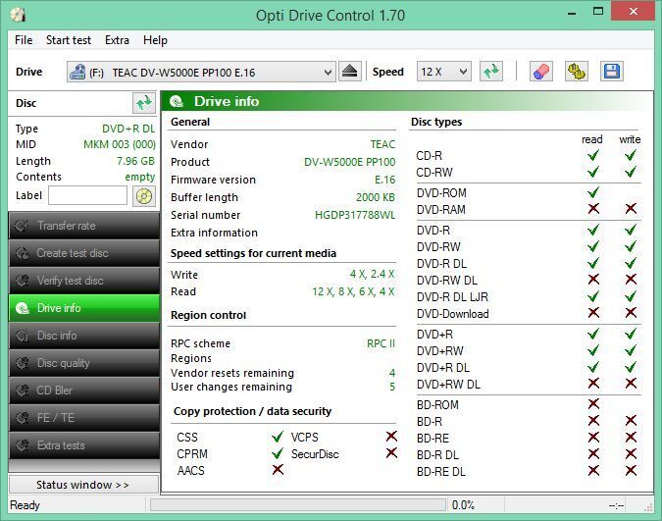Click the Ready status bar text
This screenshot has width=662, height=521.
25,505
